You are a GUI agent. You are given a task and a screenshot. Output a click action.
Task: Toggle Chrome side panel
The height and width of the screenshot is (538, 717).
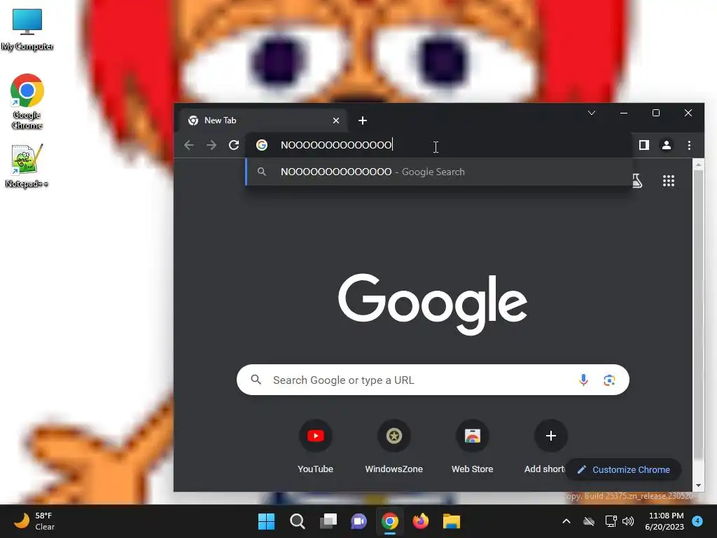644,145
